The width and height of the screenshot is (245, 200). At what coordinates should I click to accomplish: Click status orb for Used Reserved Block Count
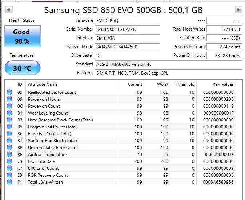[x=9, y=120]
